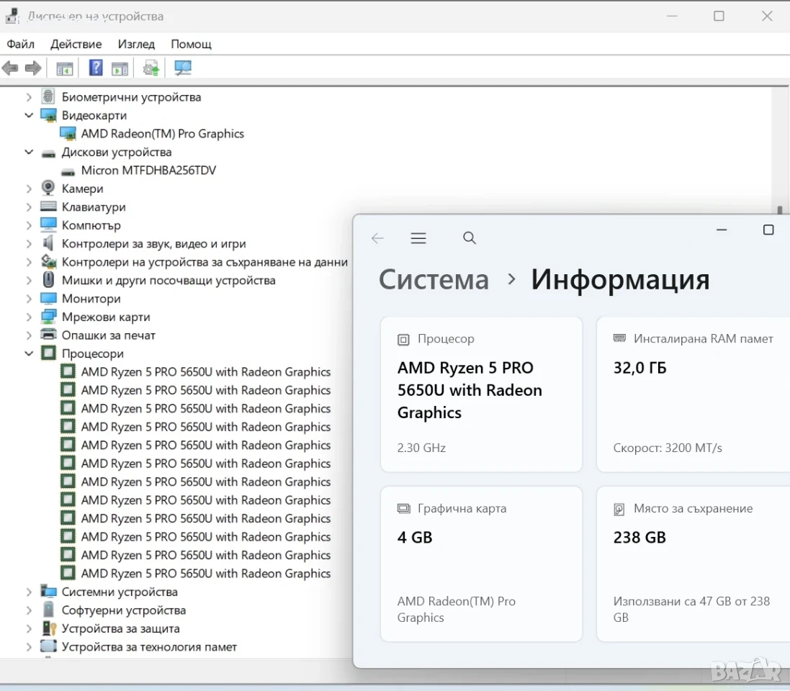Click the Клавиатури keyboard icon
Image resolution: width=790 pixels, height=691 pixels.
pyautogui.click(x=48, y=206)
